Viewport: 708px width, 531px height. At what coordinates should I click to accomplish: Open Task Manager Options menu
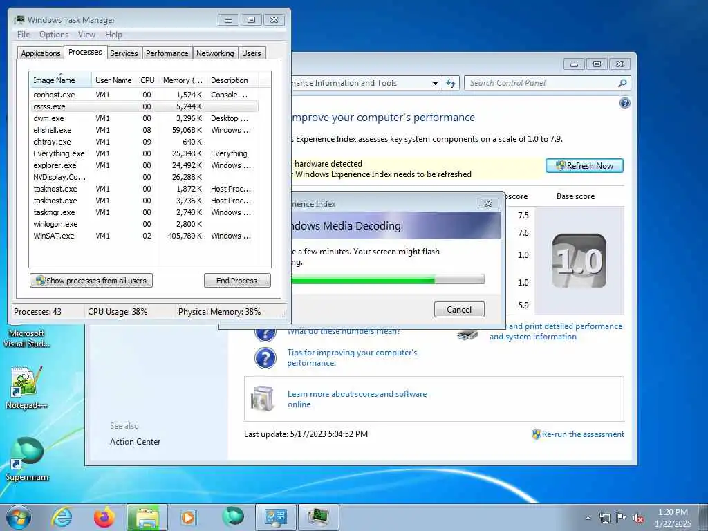[54, 35]
